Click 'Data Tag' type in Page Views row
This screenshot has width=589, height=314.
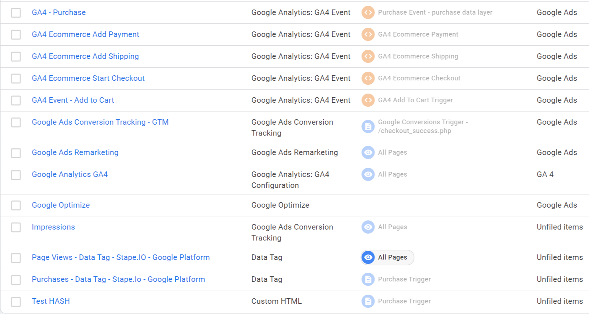(267, 257)
